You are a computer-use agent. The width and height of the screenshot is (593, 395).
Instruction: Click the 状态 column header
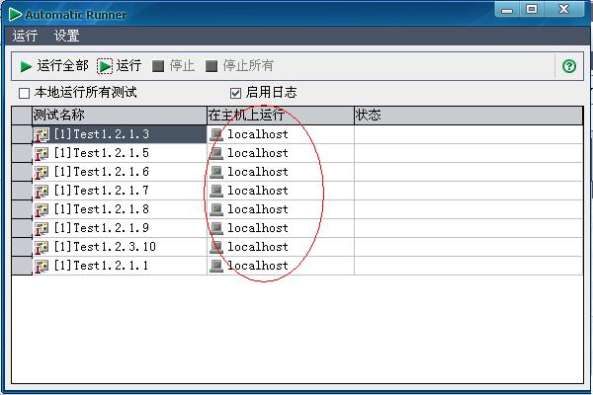(468, 116)
